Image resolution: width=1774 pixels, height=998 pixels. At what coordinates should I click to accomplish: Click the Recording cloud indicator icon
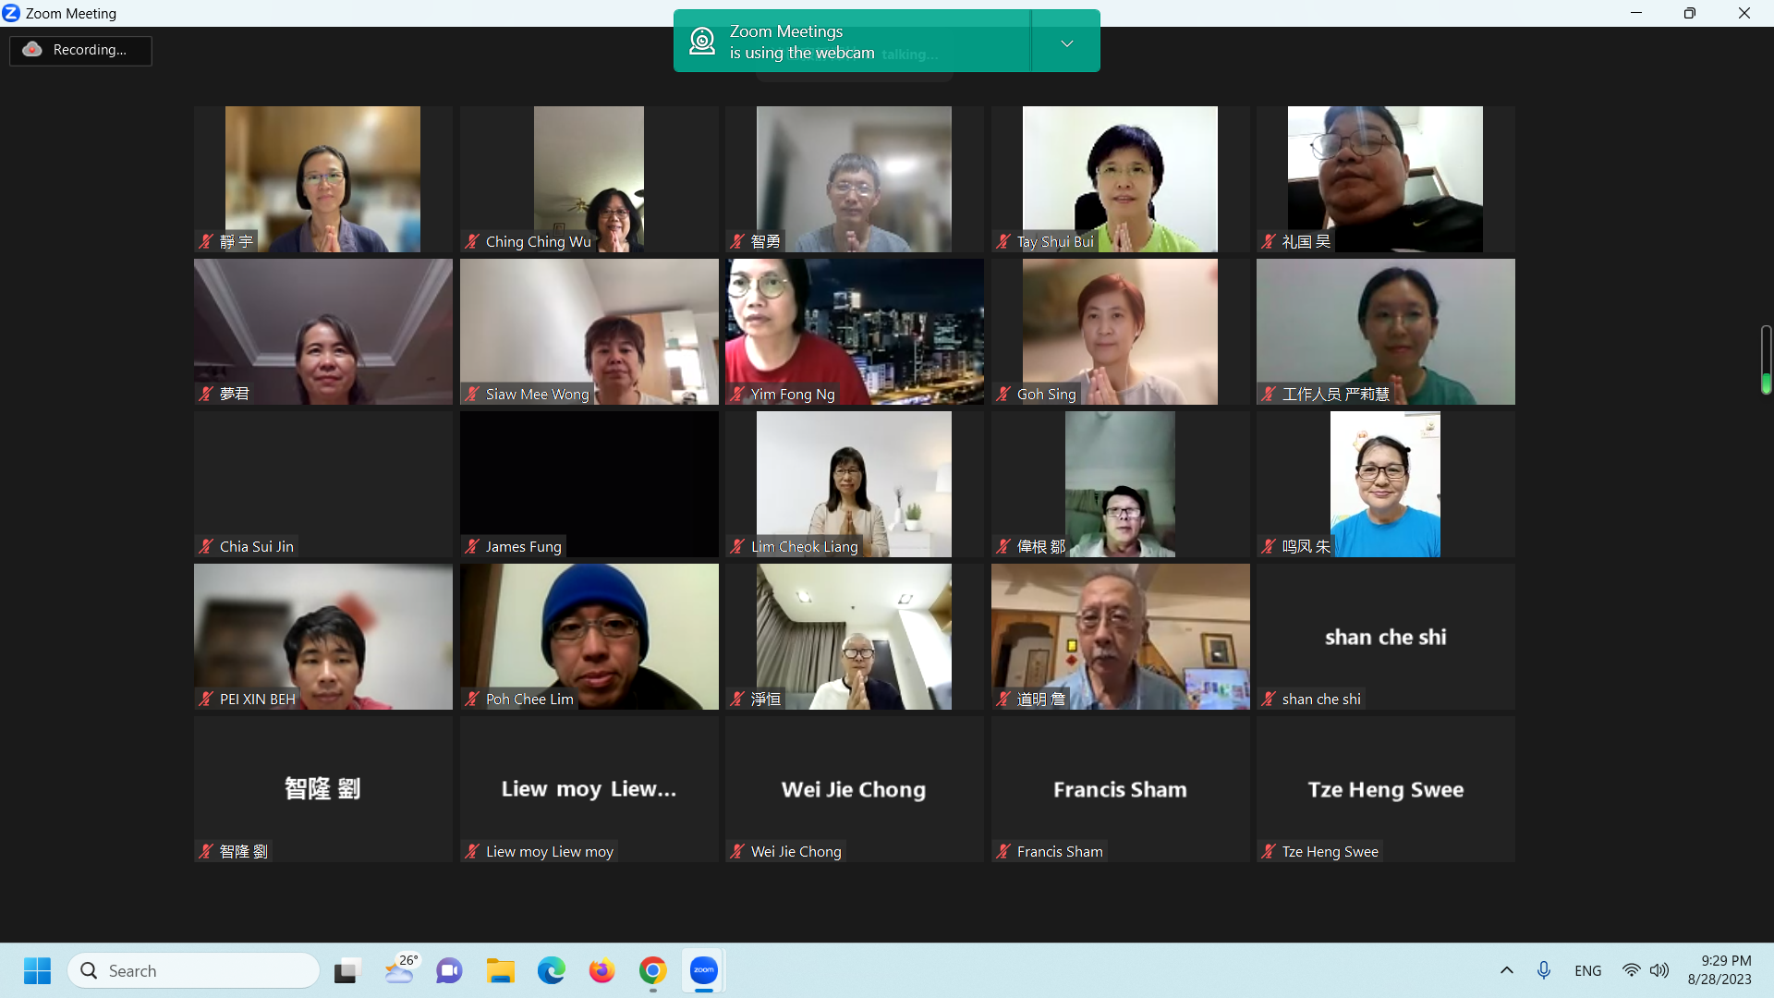tap(33, 50)
